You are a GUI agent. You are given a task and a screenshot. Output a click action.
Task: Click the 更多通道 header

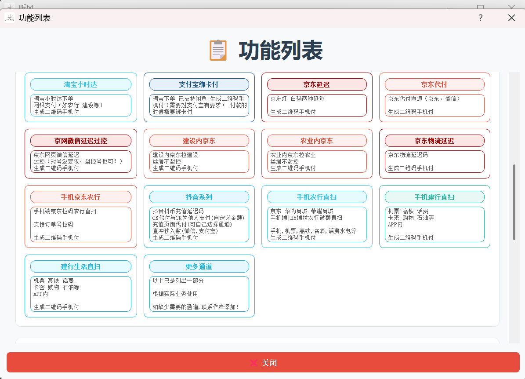click(199, 266)
